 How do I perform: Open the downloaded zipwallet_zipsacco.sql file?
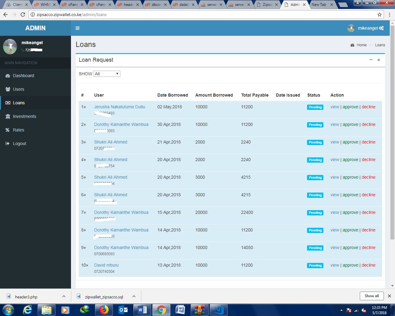click(x=104, y=297)
